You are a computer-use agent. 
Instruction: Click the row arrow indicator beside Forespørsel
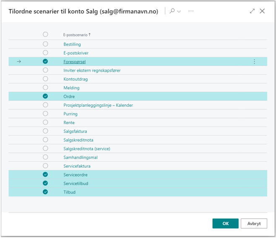19,62
